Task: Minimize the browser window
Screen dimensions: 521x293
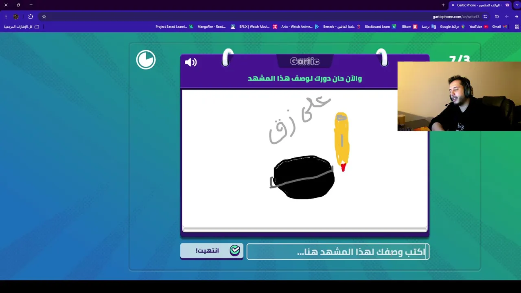Action: click(x=31, y=5)
